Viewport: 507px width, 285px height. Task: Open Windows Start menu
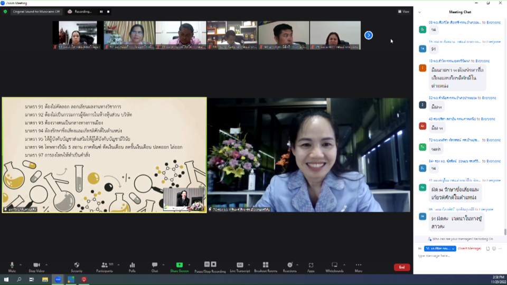[6, 280]
